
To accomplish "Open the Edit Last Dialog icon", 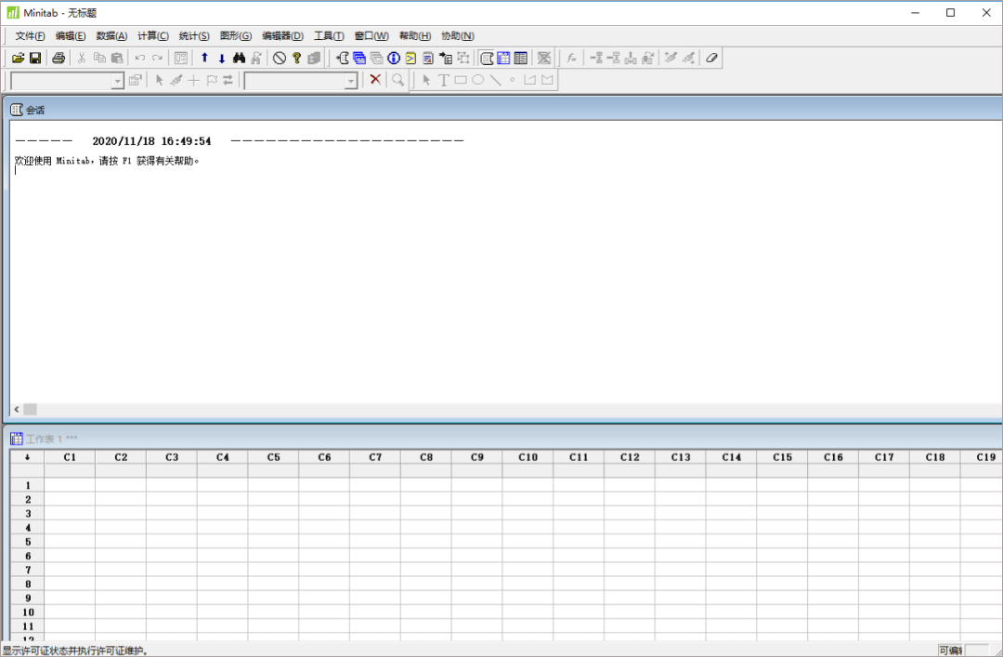I will click(x=181, y=59).
